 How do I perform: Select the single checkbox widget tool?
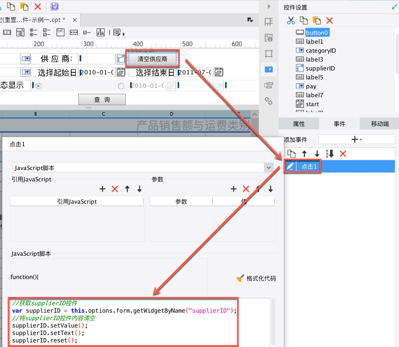point(87,33)
